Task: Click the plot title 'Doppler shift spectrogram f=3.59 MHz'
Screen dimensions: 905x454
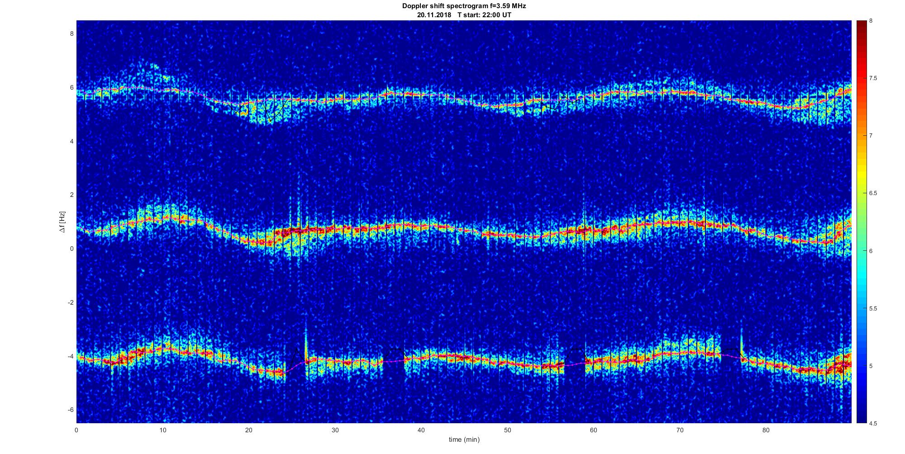Action: (x=464, y=6)
